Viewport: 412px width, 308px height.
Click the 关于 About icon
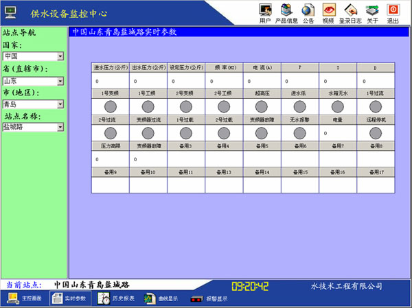(x=371, y=10)
